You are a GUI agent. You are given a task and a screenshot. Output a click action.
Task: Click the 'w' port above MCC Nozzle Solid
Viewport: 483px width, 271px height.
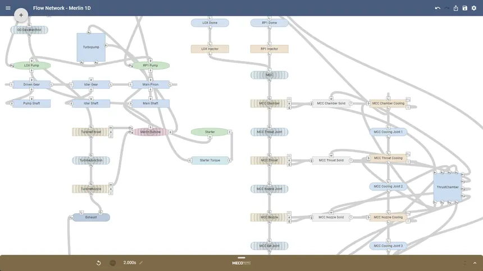coord(331,212)
